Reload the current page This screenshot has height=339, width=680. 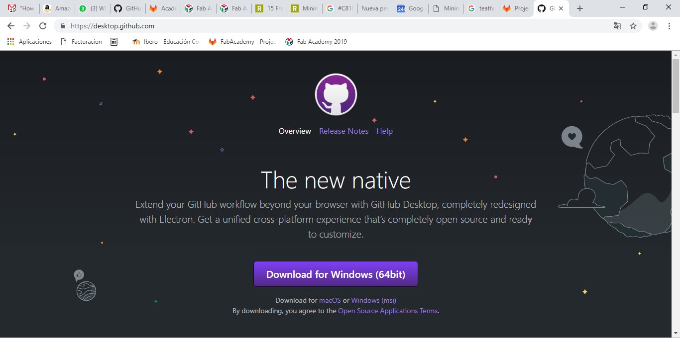coord(43,26)
